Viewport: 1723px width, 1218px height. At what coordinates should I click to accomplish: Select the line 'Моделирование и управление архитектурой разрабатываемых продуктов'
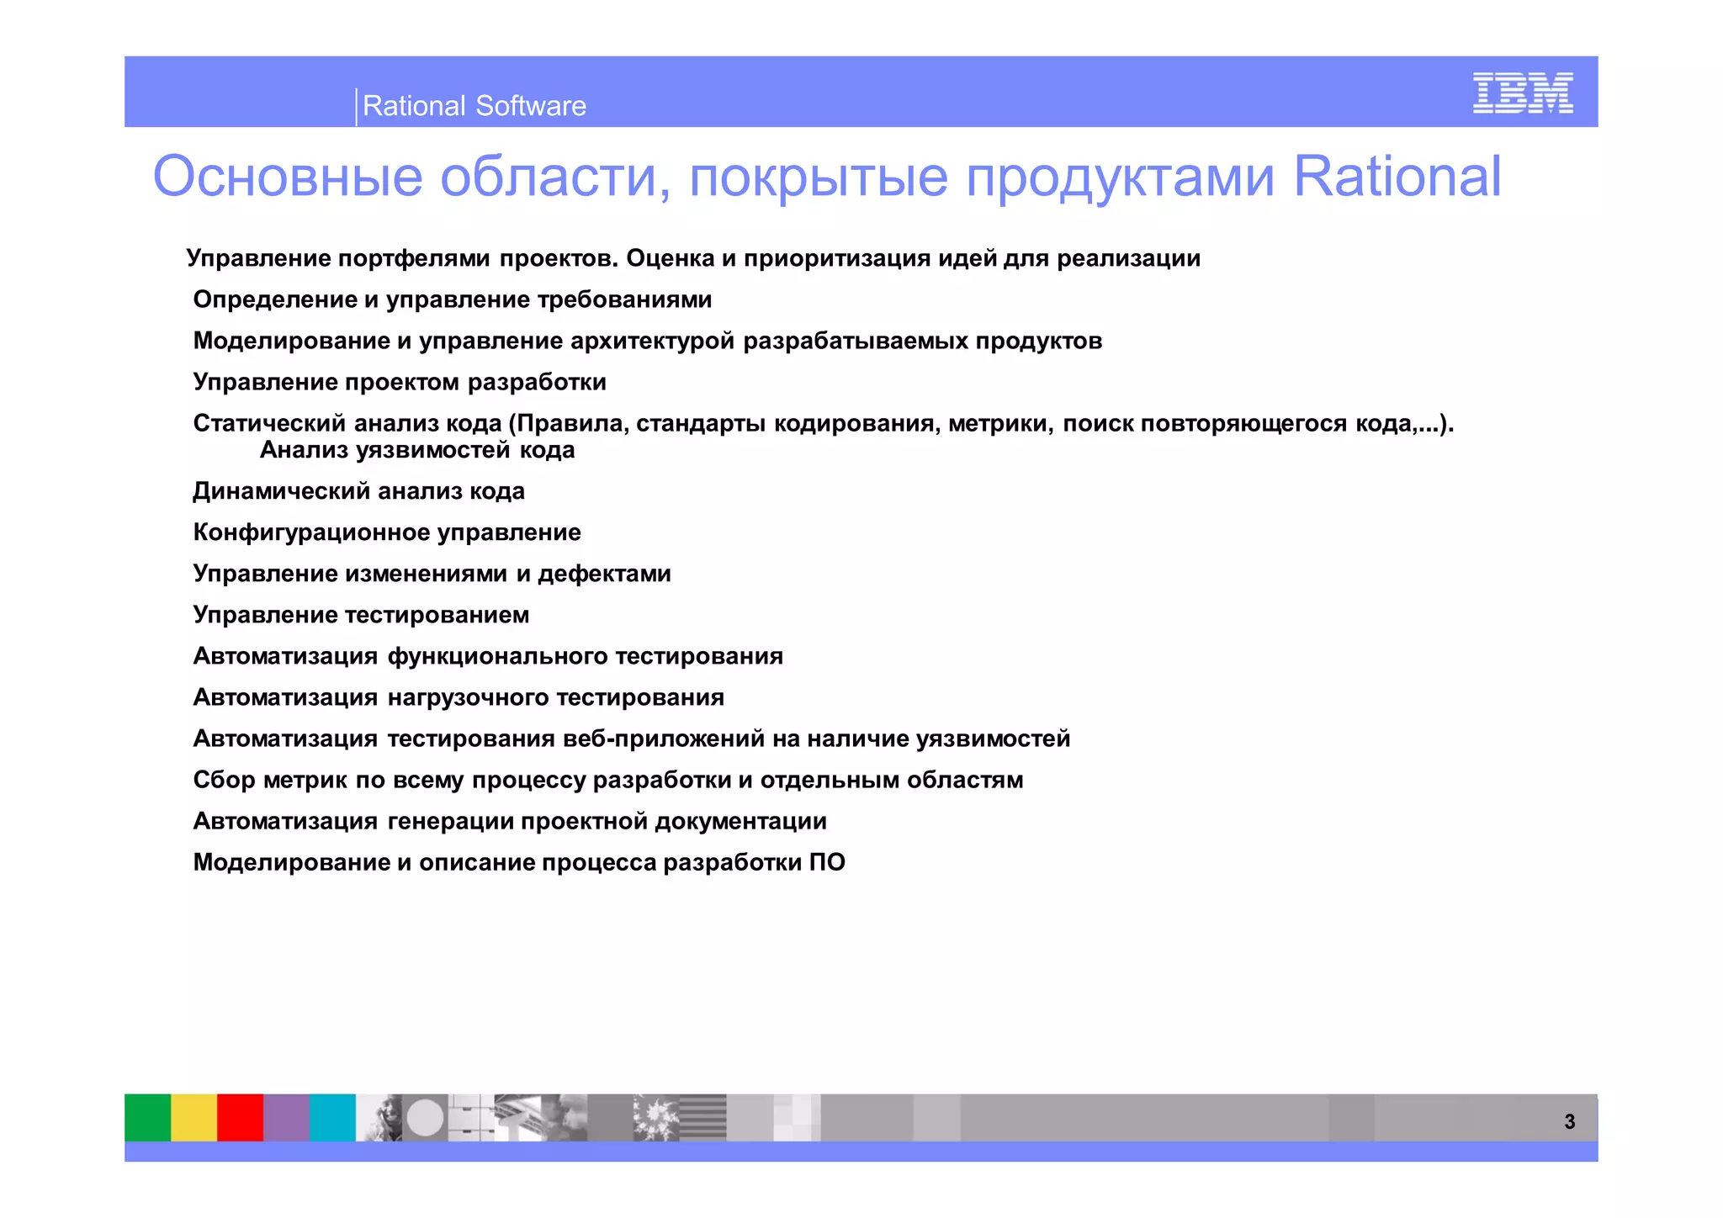648,341
